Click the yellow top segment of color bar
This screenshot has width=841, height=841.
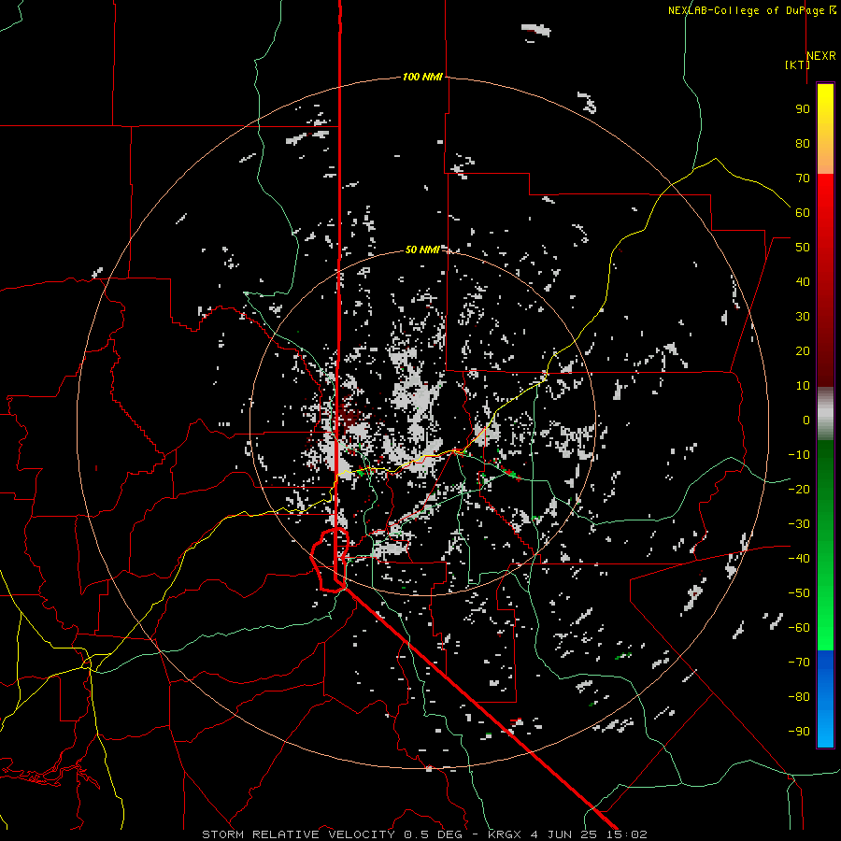click(x=825, y=107)
